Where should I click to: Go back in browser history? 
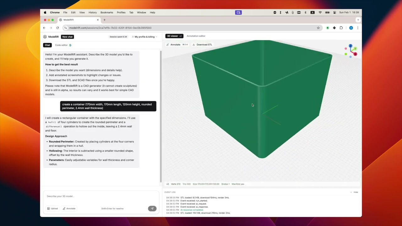[x=44, y=28]
